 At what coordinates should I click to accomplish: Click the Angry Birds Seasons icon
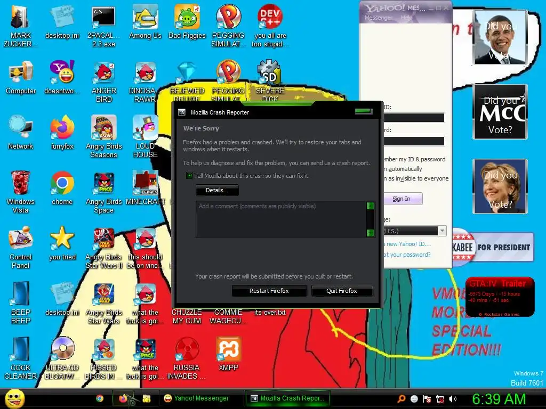(104, 137)
